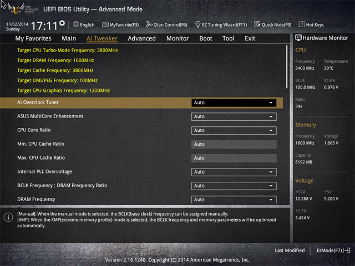Expand Internal PLL Overvoltage dropdown
This screenshot has width=355, height=266.
point(234,172)
